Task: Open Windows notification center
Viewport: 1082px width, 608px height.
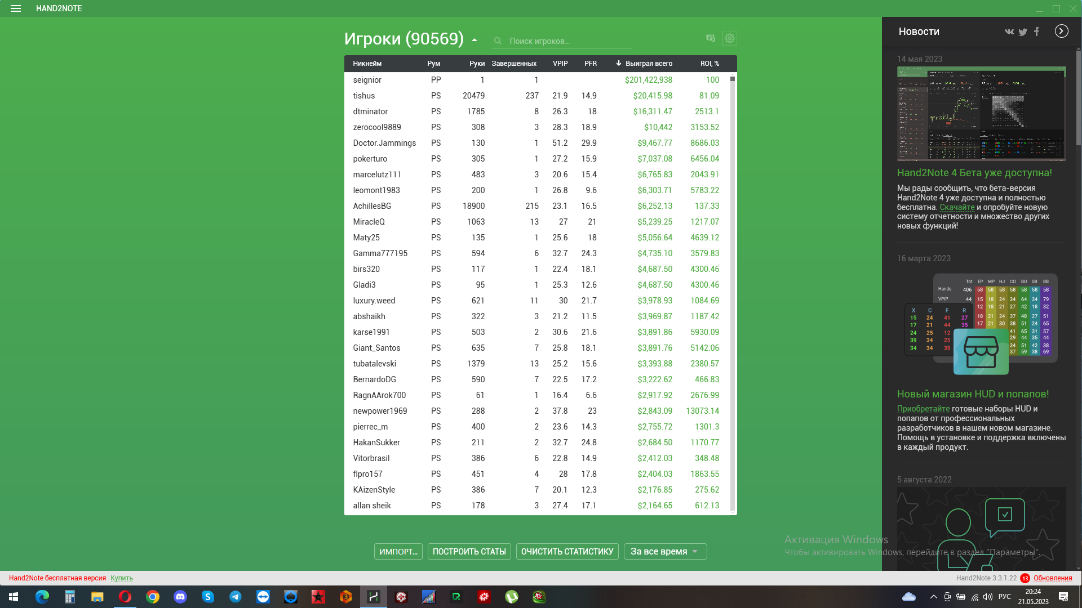Action: click(x=1063, y=597)
